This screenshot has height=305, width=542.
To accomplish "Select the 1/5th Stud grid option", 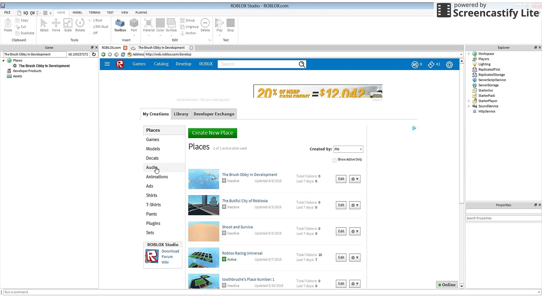I will point(98,27).
